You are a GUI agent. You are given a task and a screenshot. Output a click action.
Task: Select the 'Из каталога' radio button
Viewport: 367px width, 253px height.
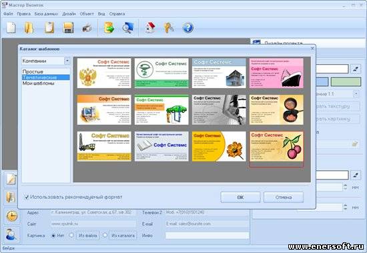tap(105, 235)
